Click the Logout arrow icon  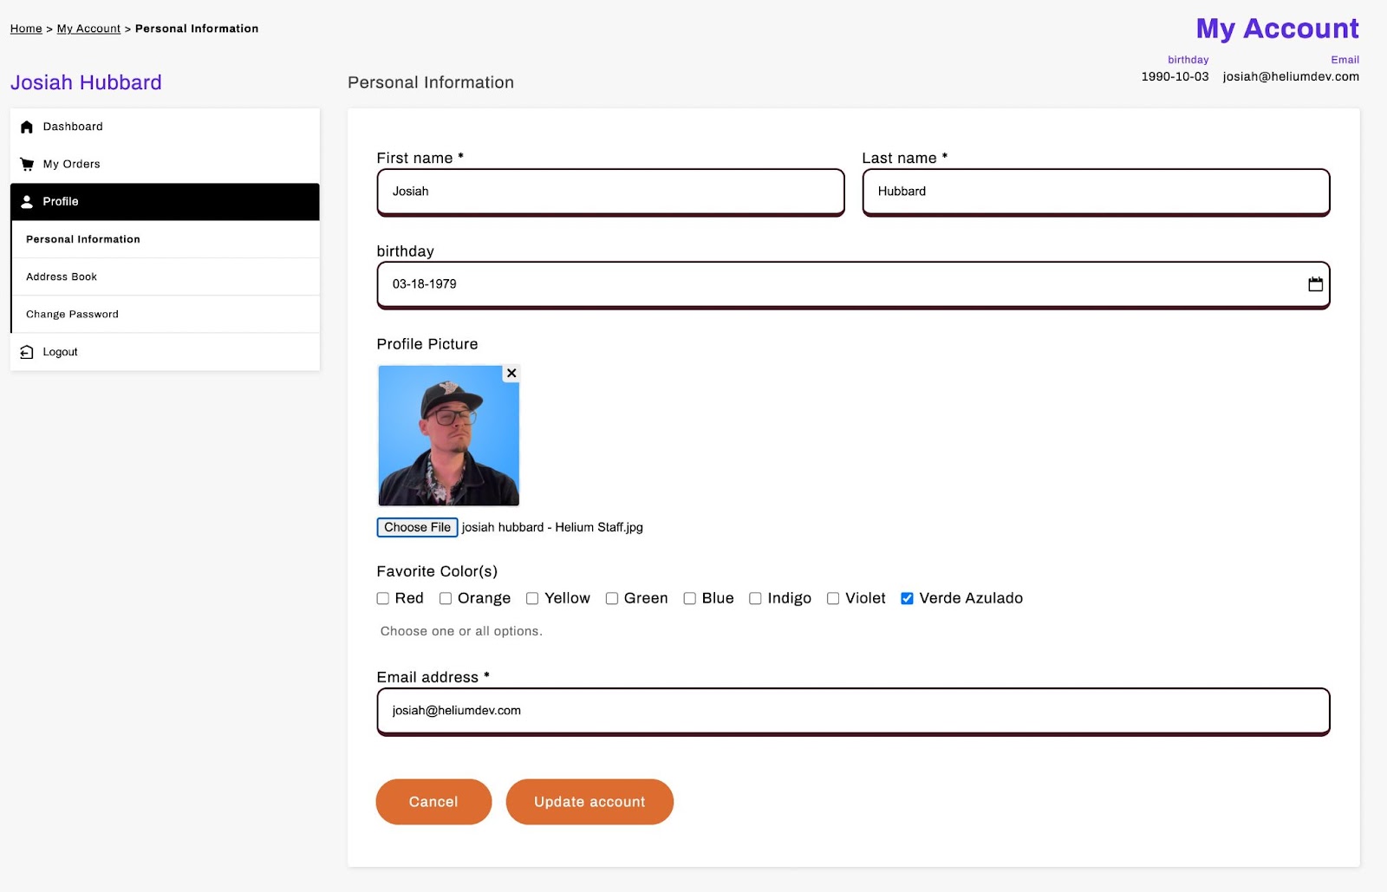click(x=27, y=352)
